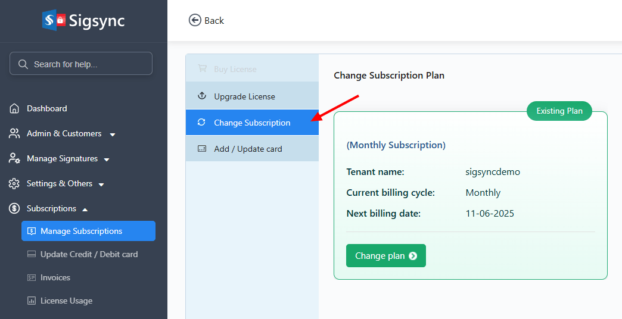This screenshot has width=622, height=319.
Task: Collapse the Subscriptions section
Action: pos(85,209)
